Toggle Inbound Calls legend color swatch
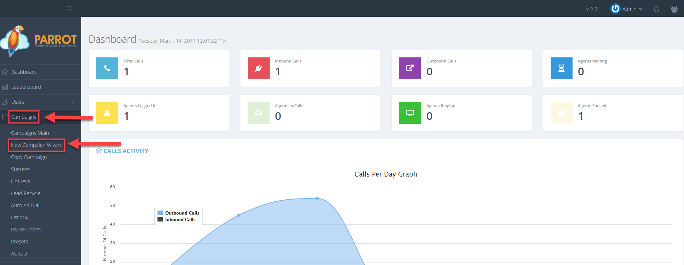This screenshot has width=684, height=265. [x=160, y=219]
